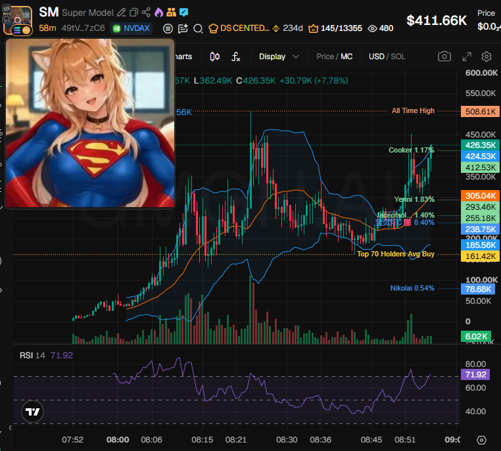Screen dimensions: 501x451
Task: Click the 426.35K green price tag
Action: point(480,145)
